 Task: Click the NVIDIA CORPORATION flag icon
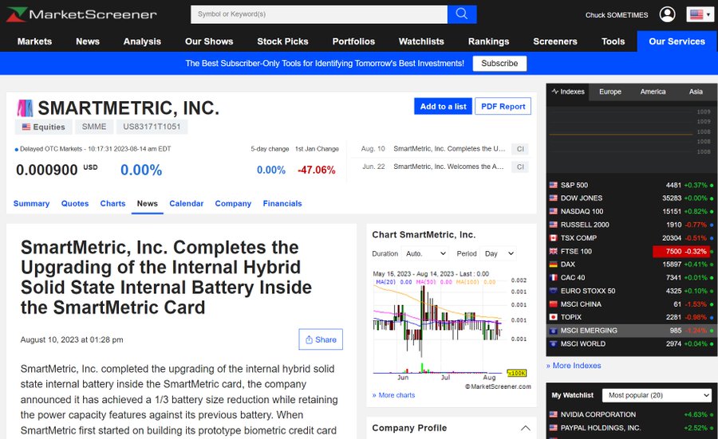point(553,415)
